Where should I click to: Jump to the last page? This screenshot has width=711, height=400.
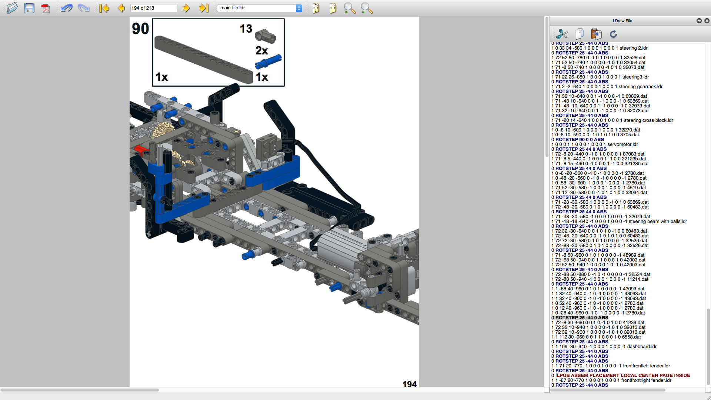[203, 8]
